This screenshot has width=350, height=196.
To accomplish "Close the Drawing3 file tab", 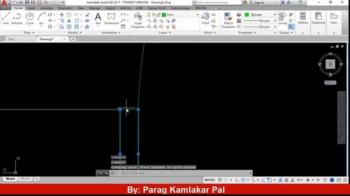I will (65, 39).
